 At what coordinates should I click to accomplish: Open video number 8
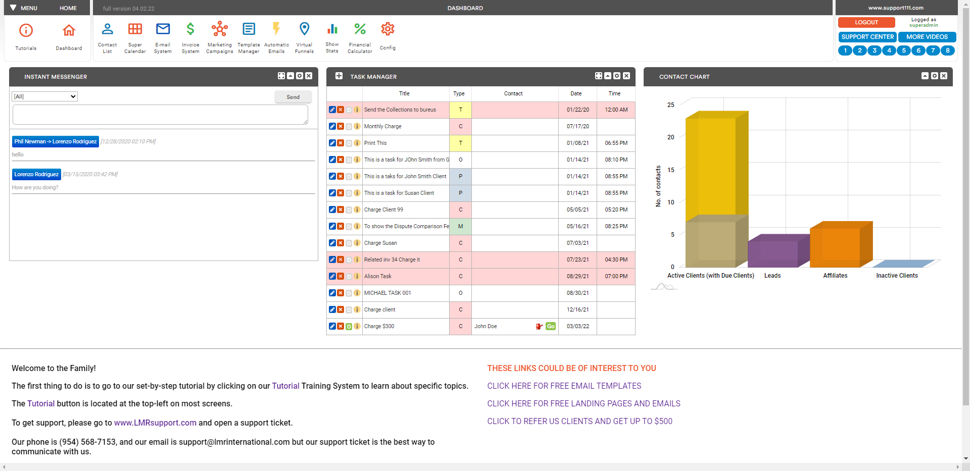(948, 50)
